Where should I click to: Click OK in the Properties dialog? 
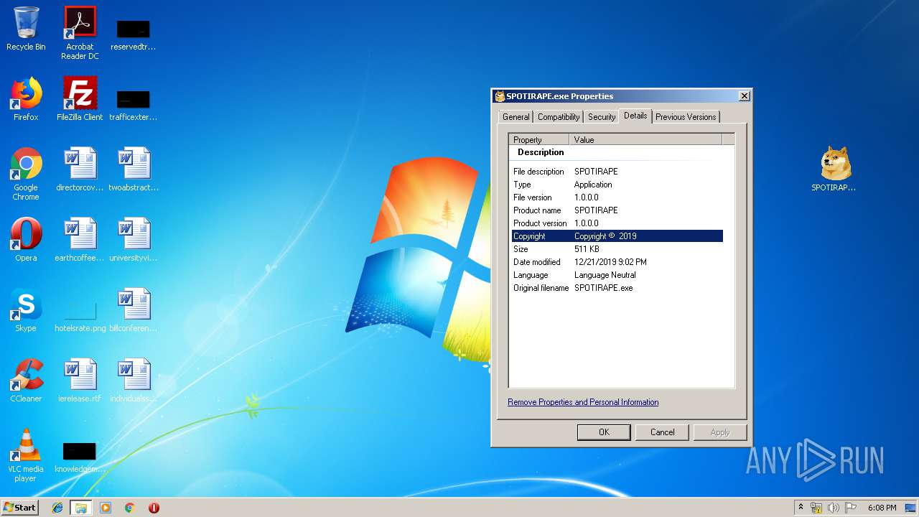point(604,432)
